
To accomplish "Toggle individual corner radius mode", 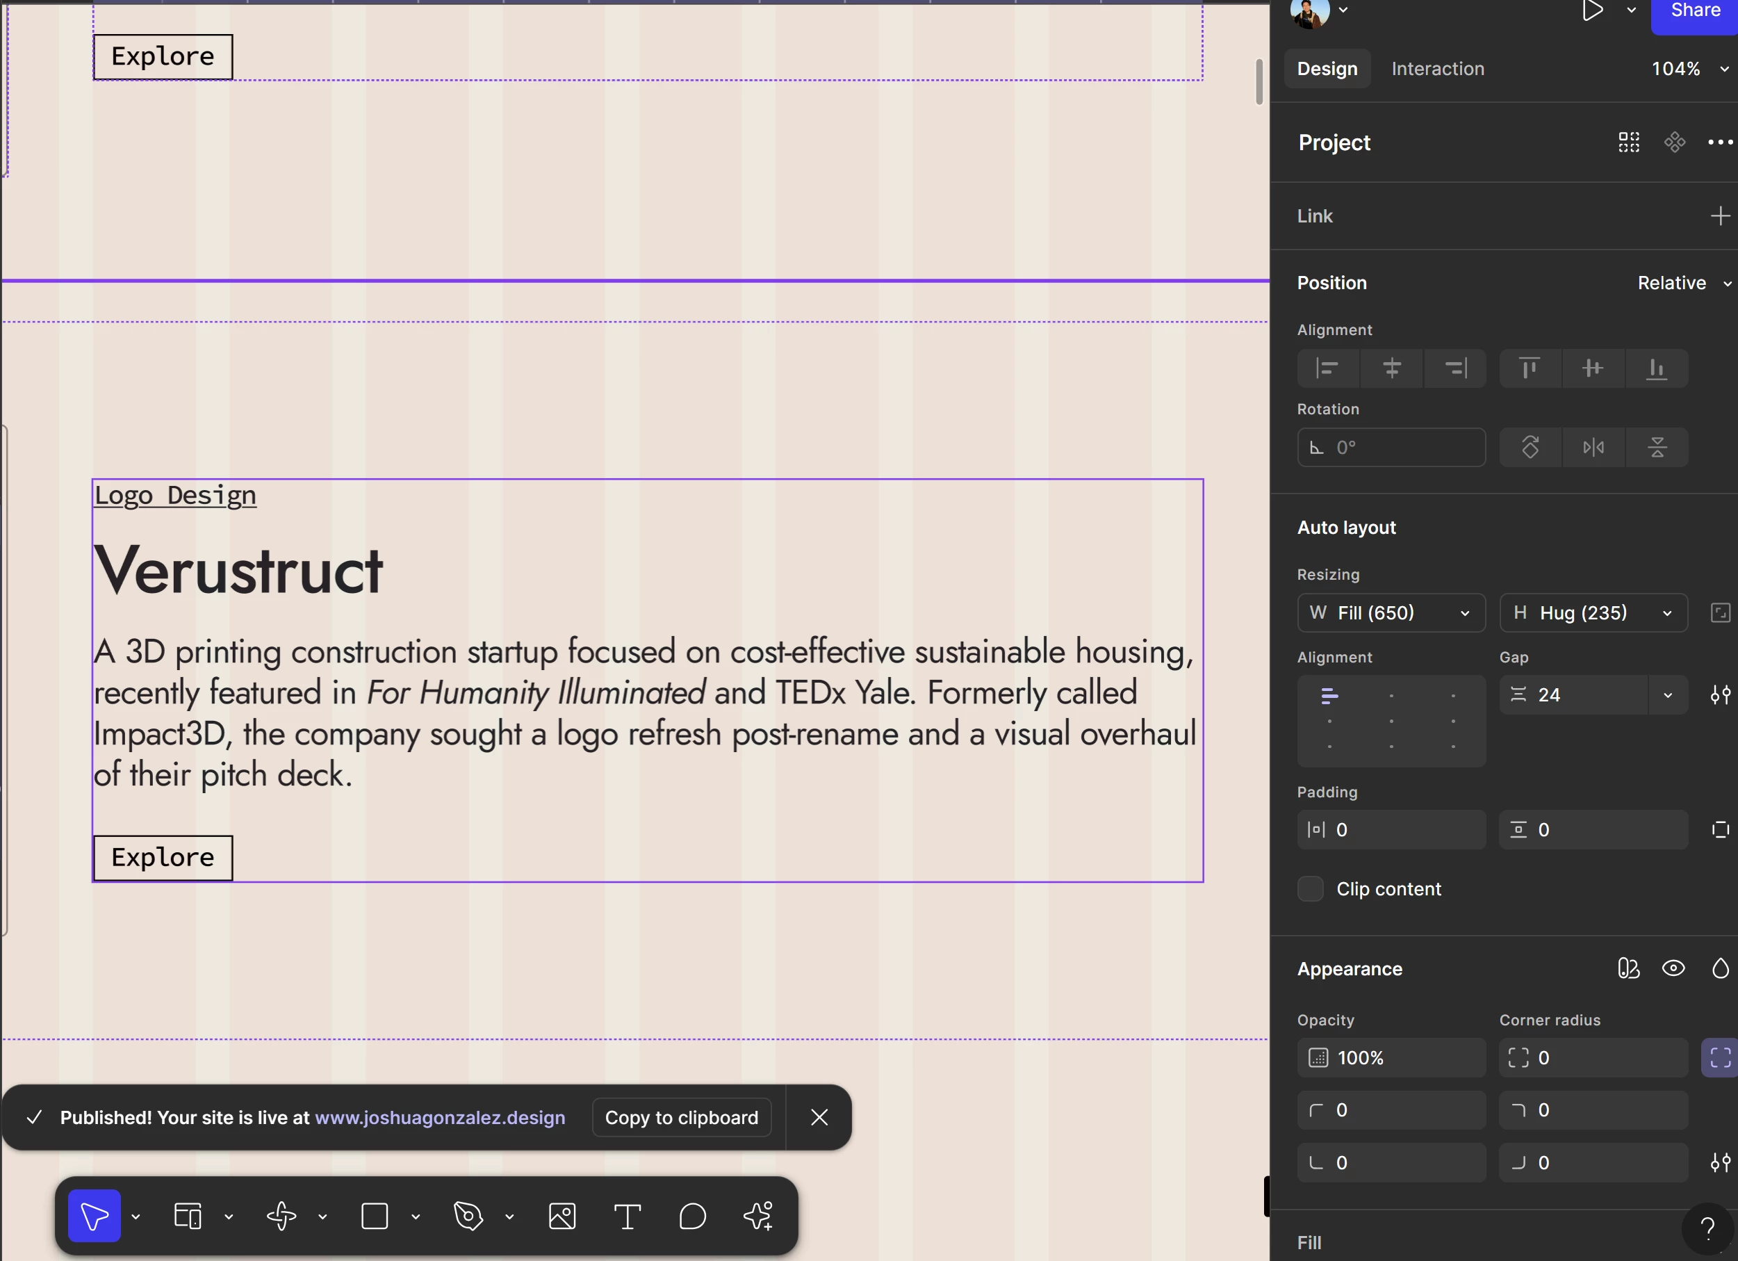I will [1721, 1058].
